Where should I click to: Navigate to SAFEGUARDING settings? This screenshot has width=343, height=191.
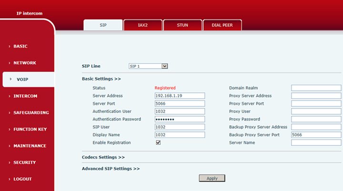[30, 113]
